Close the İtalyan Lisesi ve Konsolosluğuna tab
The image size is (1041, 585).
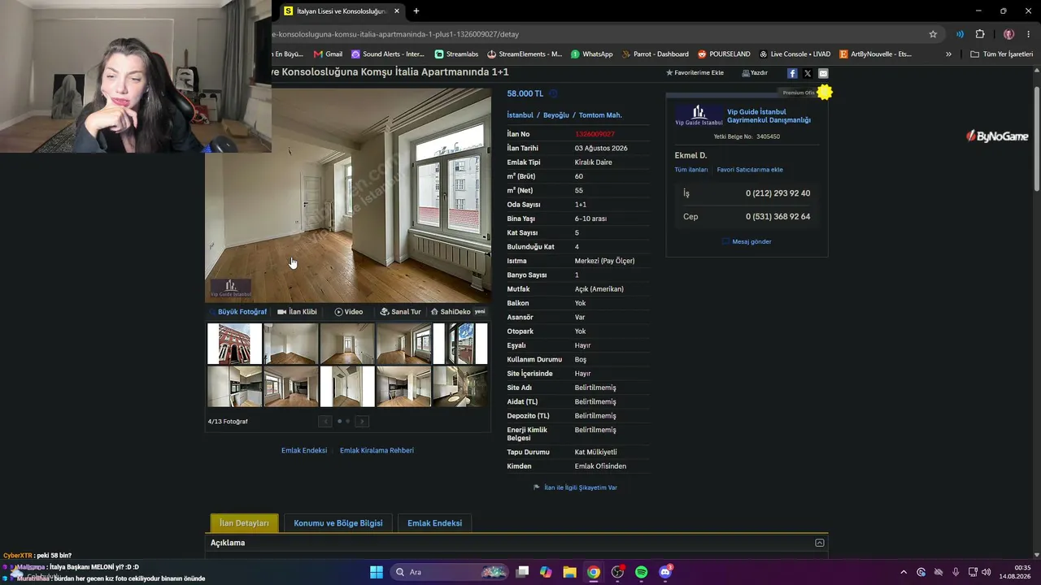point(397,11)
